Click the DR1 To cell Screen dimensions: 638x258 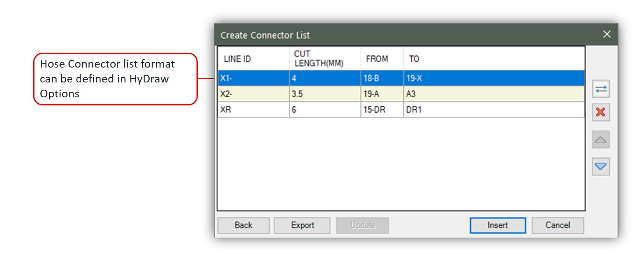coord(494,110)
